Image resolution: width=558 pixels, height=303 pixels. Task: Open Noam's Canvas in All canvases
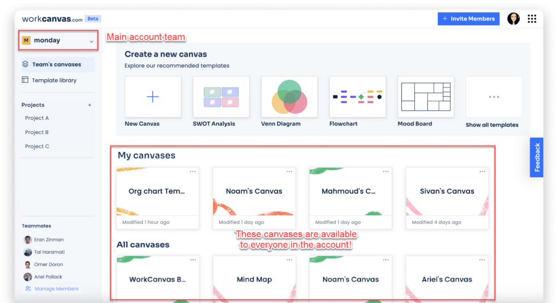point(351,279)
